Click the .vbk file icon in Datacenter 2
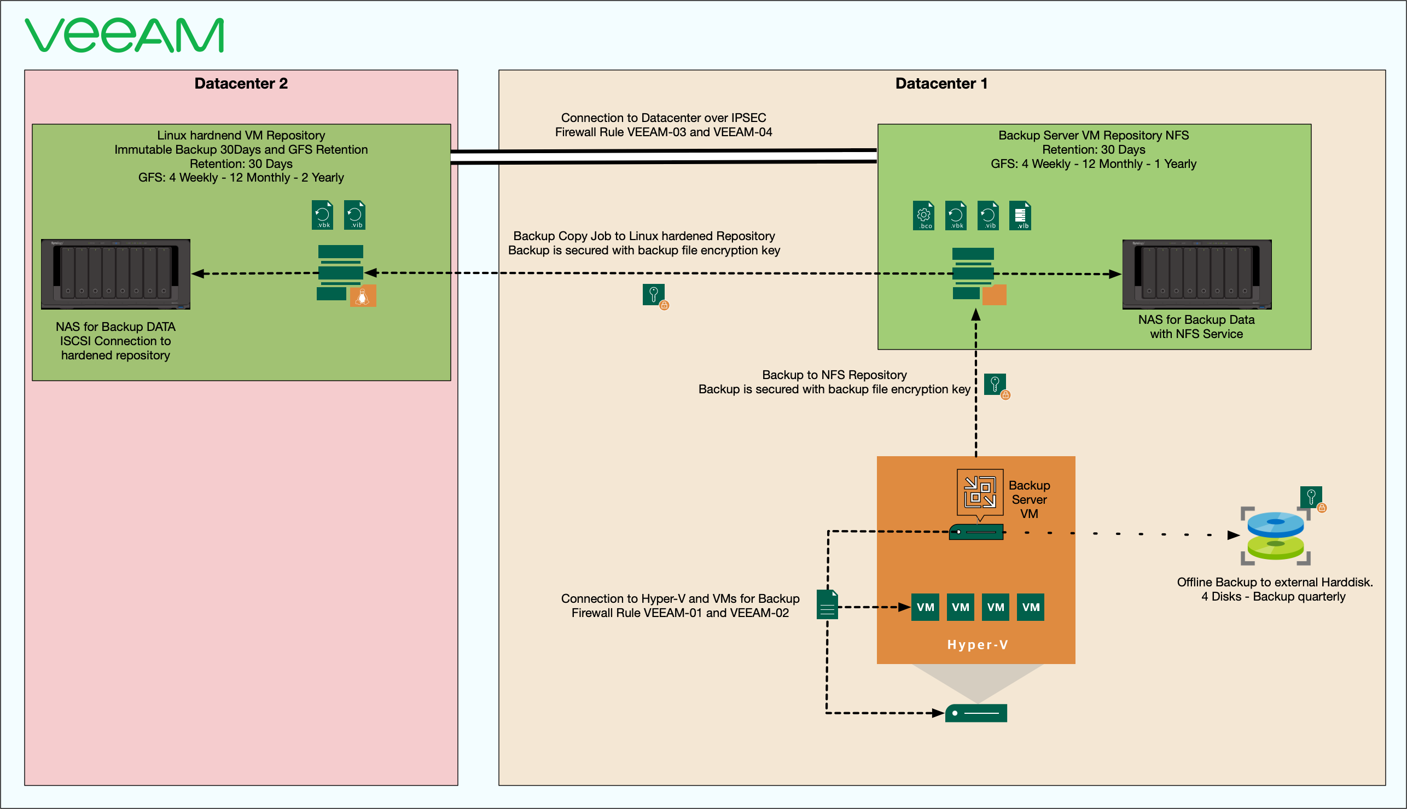1407x809 pixels. [x=322, y=215]
